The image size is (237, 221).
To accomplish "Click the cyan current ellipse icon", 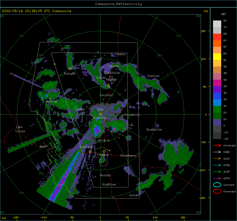I will (x=217, y=185).
